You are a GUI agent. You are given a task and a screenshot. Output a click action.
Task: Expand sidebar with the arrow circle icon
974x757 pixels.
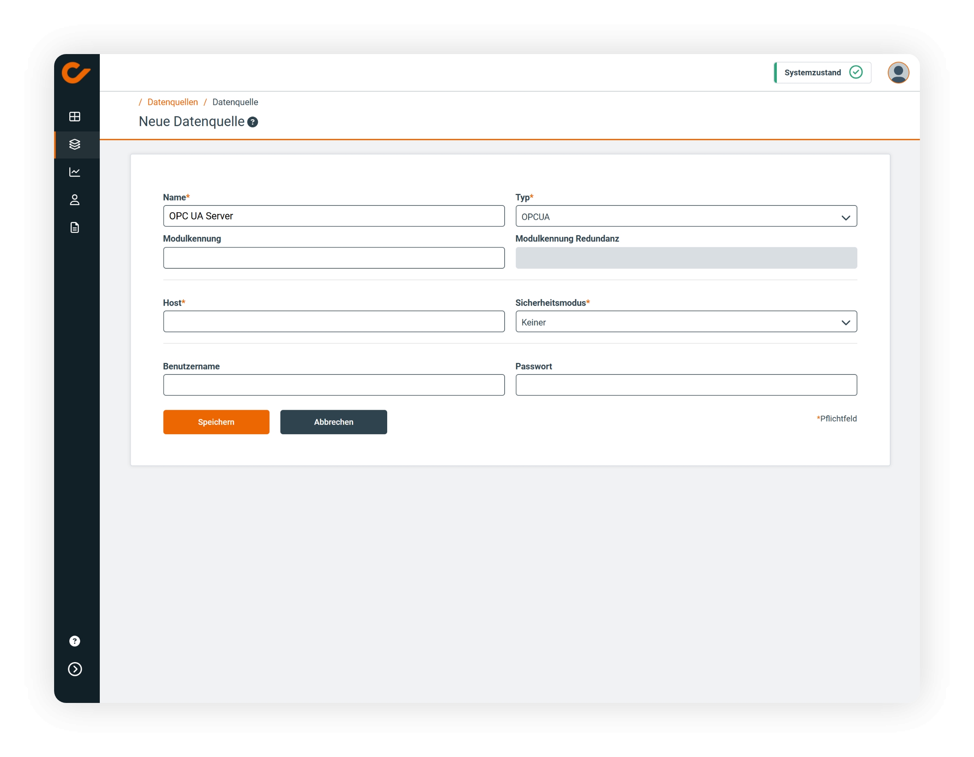click(75, 669)
